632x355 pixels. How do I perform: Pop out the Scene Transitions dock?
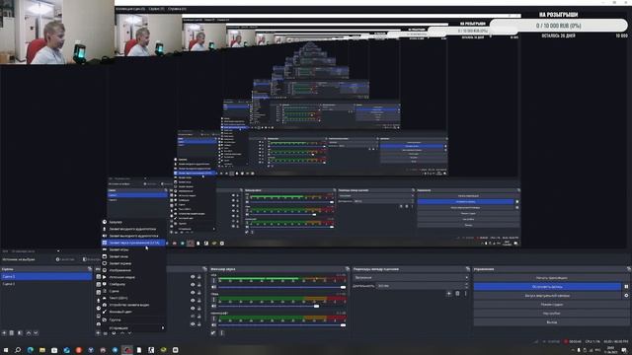pyautogui.click(x=467, y=269)
